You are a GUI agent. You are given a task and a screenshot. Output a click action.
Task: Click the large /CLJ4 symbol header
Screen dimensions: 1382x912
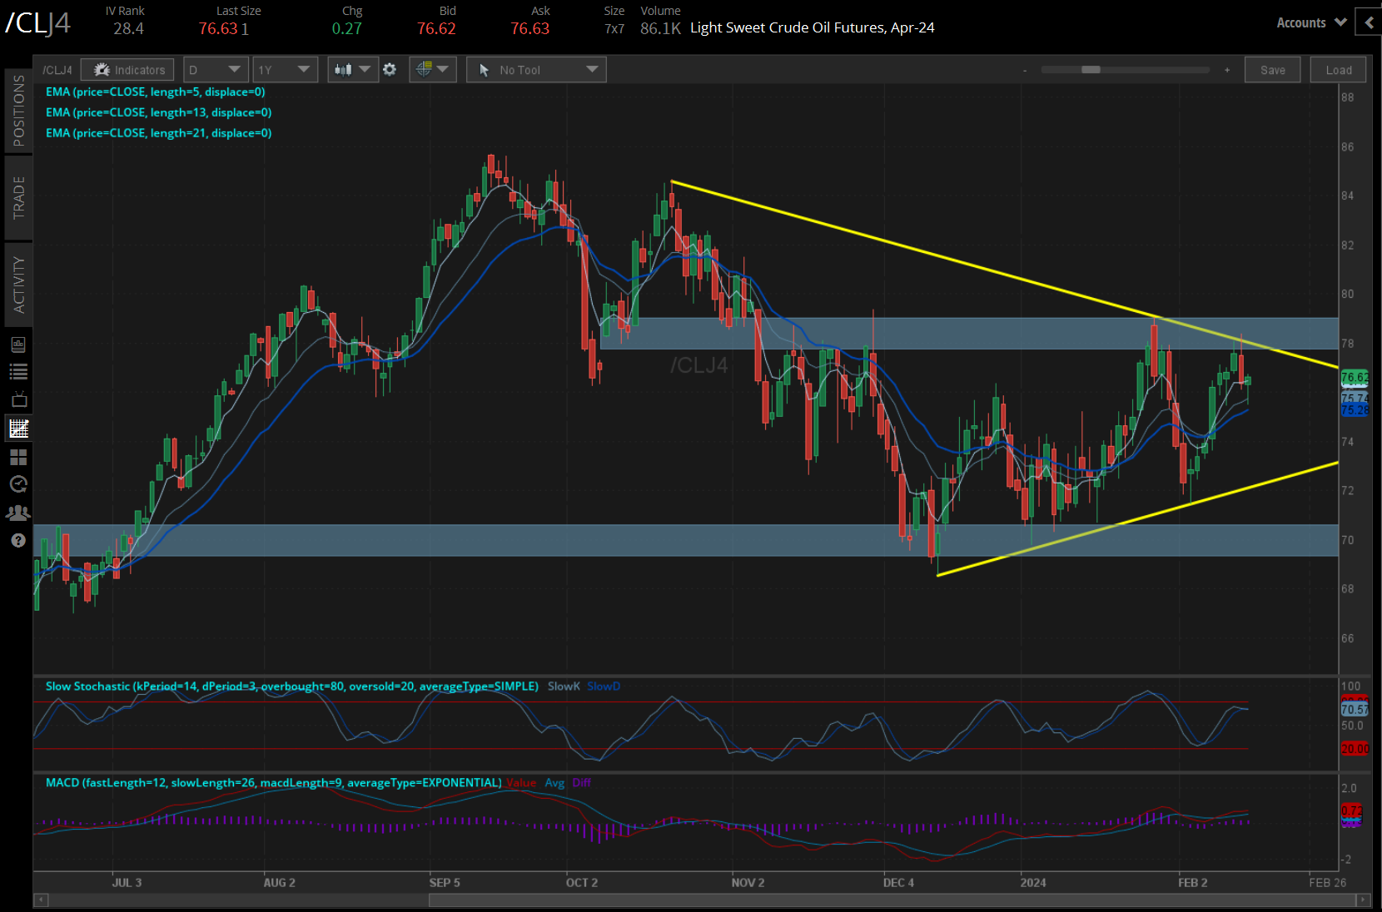[x=38, y=22]
